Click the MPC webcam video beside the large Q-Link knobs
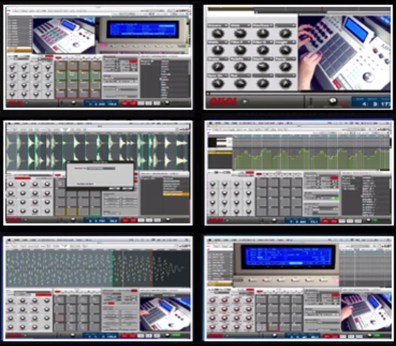The image size is (396, 346). [344, 53]
